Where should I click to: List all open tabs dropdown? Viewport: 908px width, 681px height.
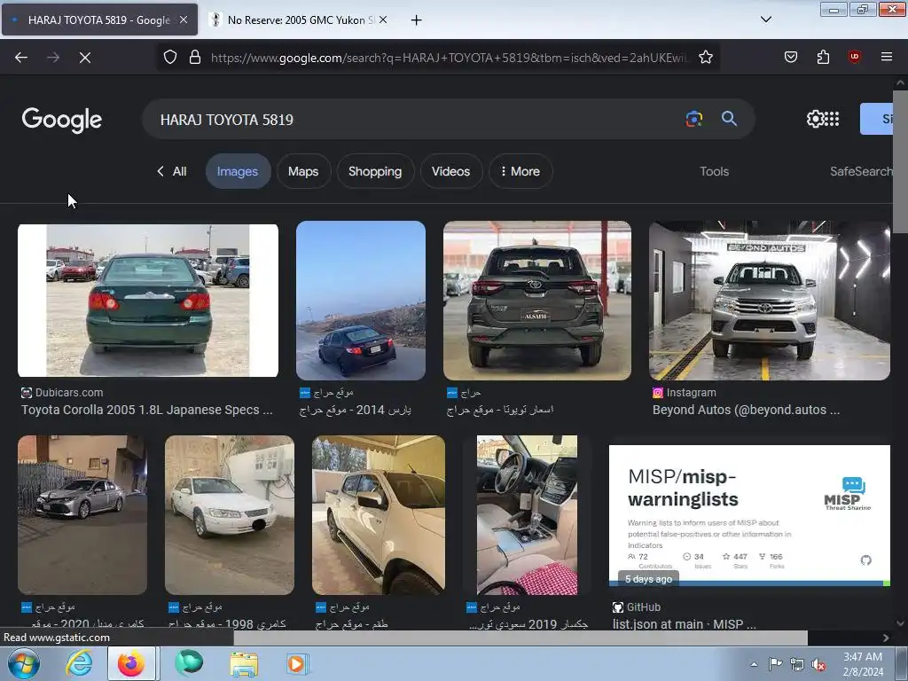point(765,20)
